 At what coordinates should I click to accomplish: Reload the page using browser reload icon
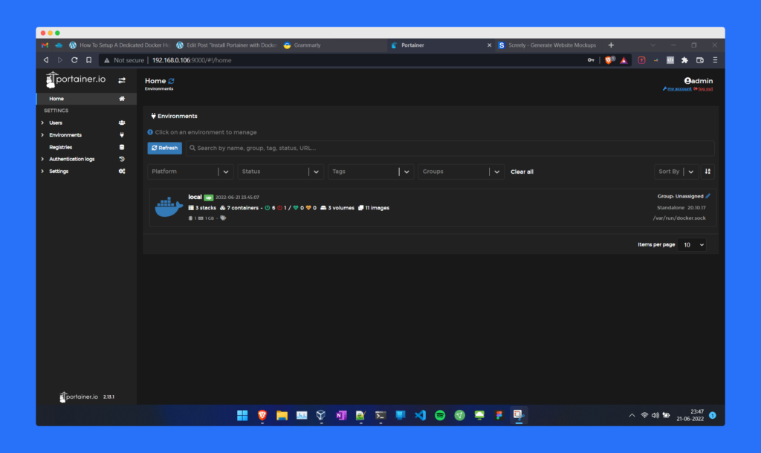(x=74, y=60)
